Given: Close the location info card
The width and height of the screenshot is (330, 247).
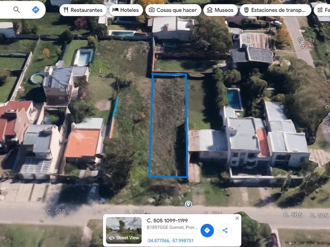Looking at the screenshot, I should click(237, 218).
